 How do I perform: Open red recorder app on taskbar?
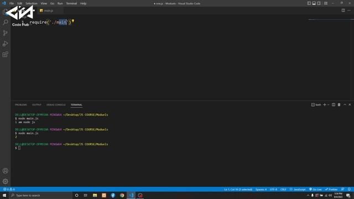point(140,195)
